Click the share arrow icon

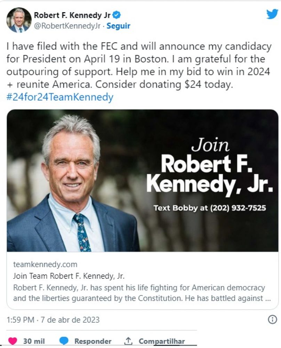pos(128,341)
